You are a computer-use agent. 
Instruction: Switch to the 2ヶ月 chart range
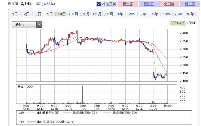(x=85, y=14)
